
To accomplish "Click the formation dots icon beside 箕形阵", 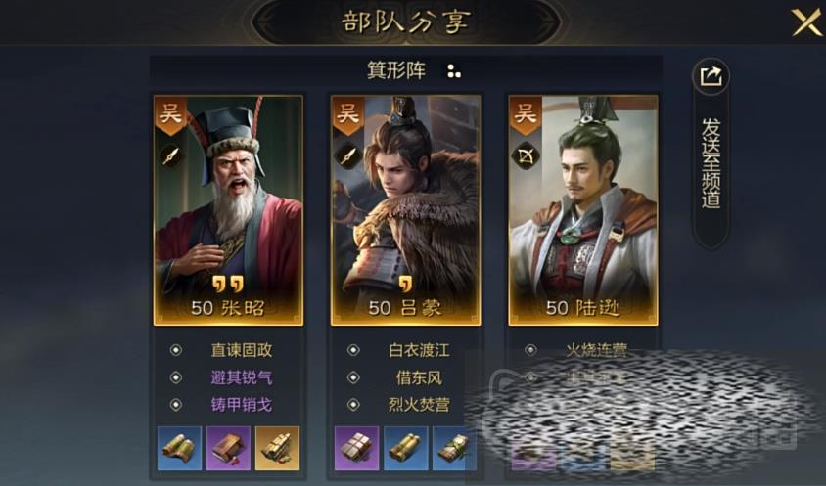I will 453,71.
